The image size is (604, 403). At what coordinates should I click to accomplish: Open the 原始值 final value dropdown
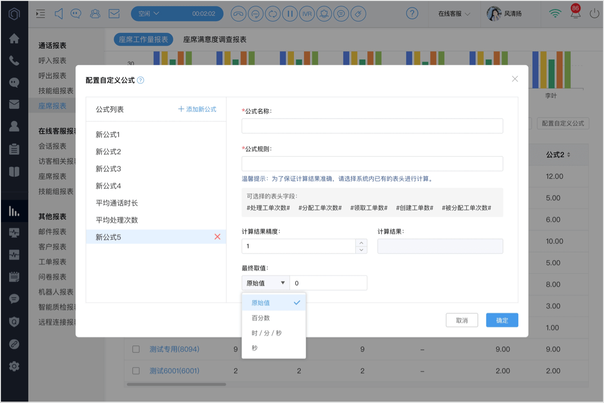coord(266,283)
